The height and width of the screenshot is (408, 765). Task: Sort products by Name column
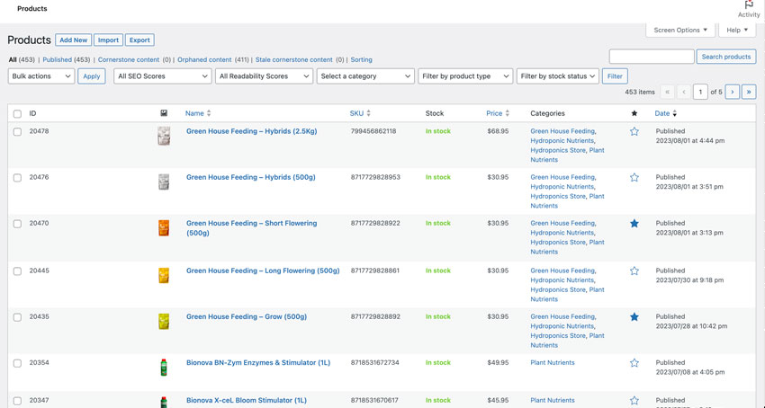pyautogui.click(x=198, y=113)
